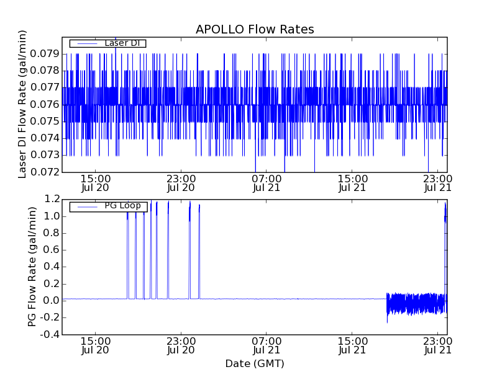Click '07:00 Jul 21' under the PG Loop plot
Screen dimensions: 497x372
[x=267, y=346]
